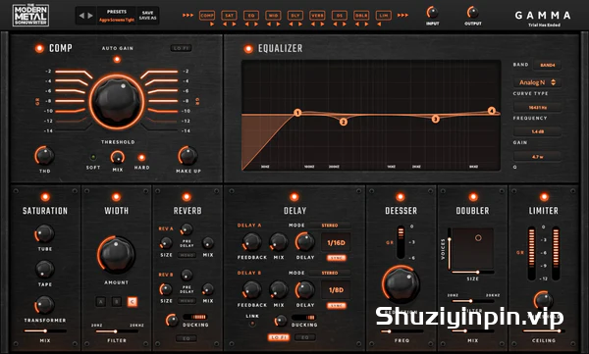The image size is (589, 354).
Task: Select the next preset arrow
Action: click(90, 16)
